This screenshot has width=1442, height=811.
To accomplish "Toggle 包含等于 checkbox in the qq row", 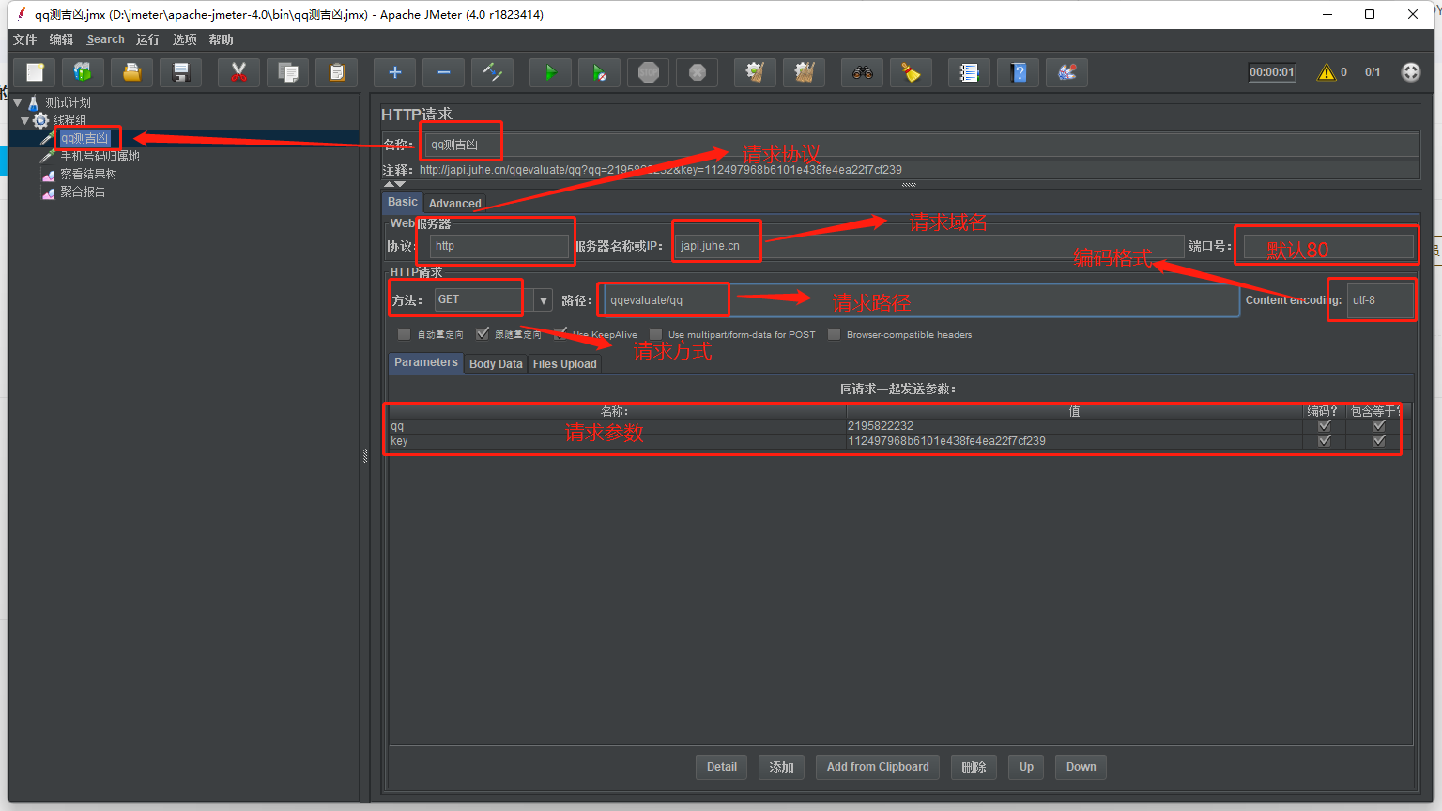I will coord(1378,426).
